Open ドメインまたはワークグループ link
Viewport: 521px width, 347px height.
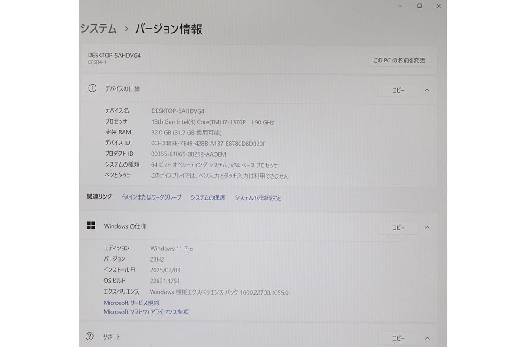coord(151,197)
